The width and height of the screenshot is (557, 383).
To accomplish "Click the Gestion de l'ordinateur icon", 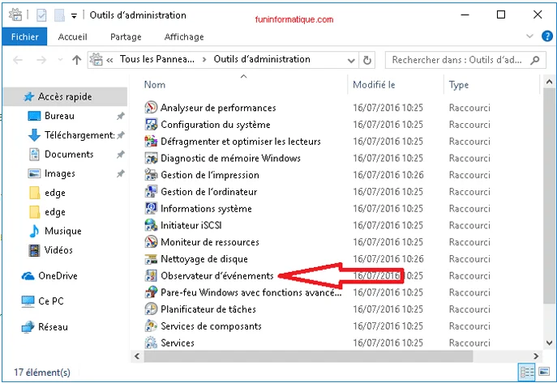I will [x=151, y=192].
